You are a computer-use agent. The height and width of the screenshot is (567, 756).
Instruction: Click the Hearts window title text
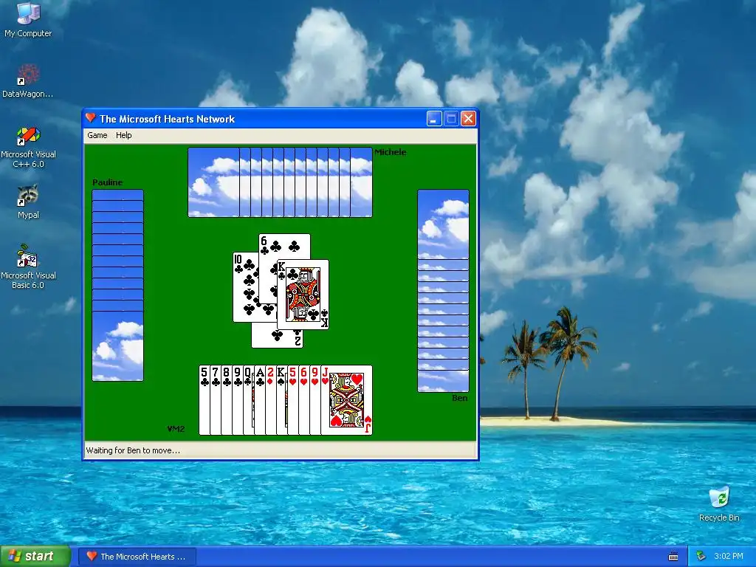[x=167, y=119]
